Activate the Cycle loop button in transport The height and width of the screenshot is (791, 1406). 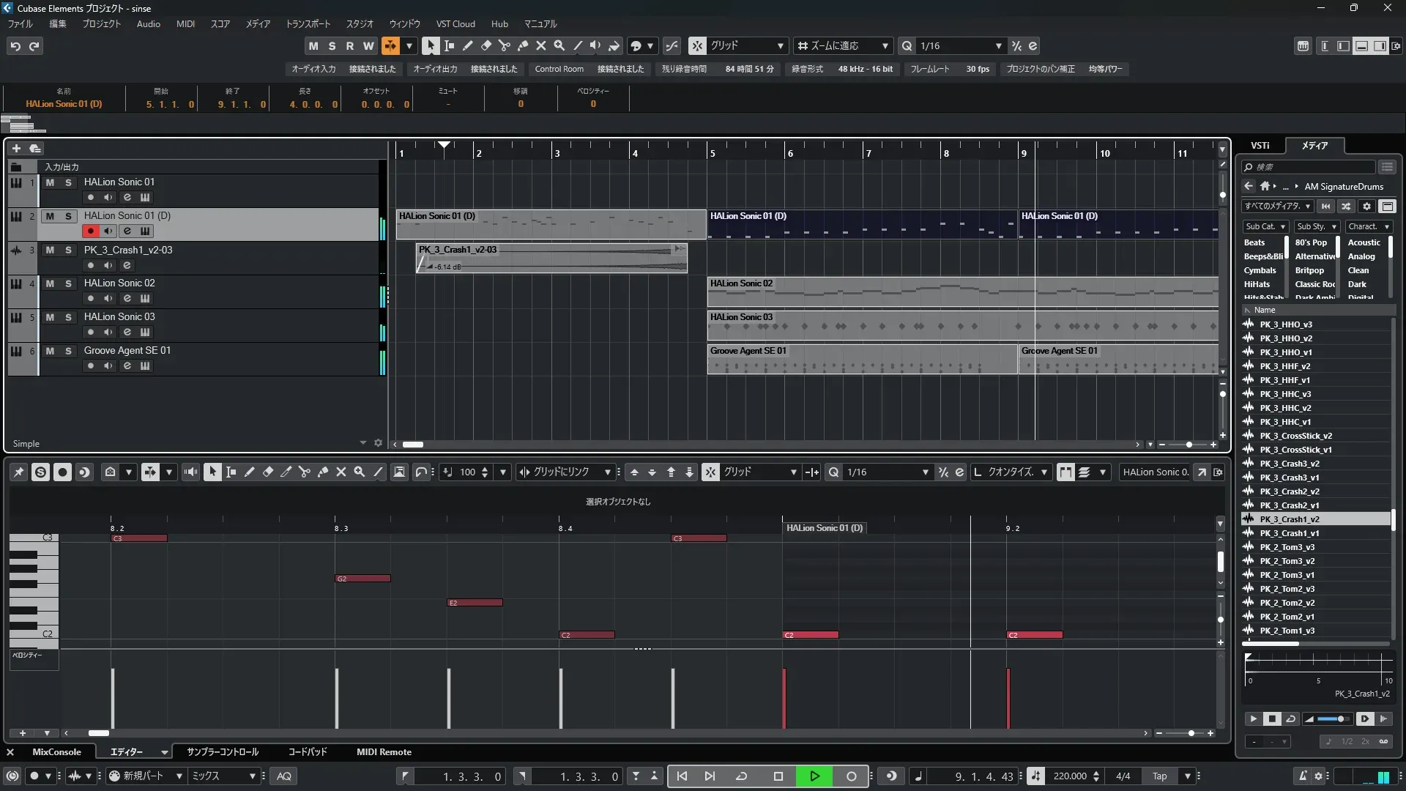[x=741, y=776]
